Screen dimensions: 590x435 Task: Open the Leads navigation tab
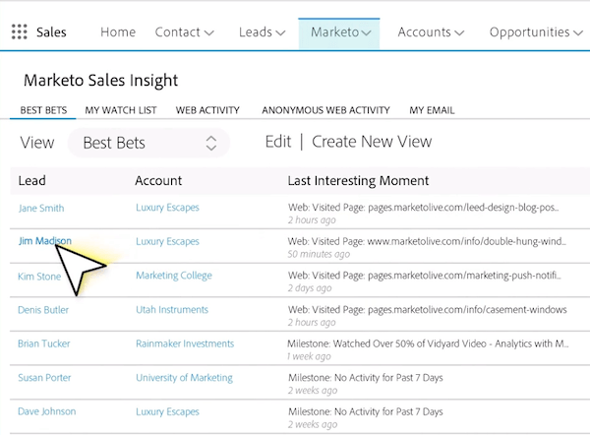tap(255, 32)
